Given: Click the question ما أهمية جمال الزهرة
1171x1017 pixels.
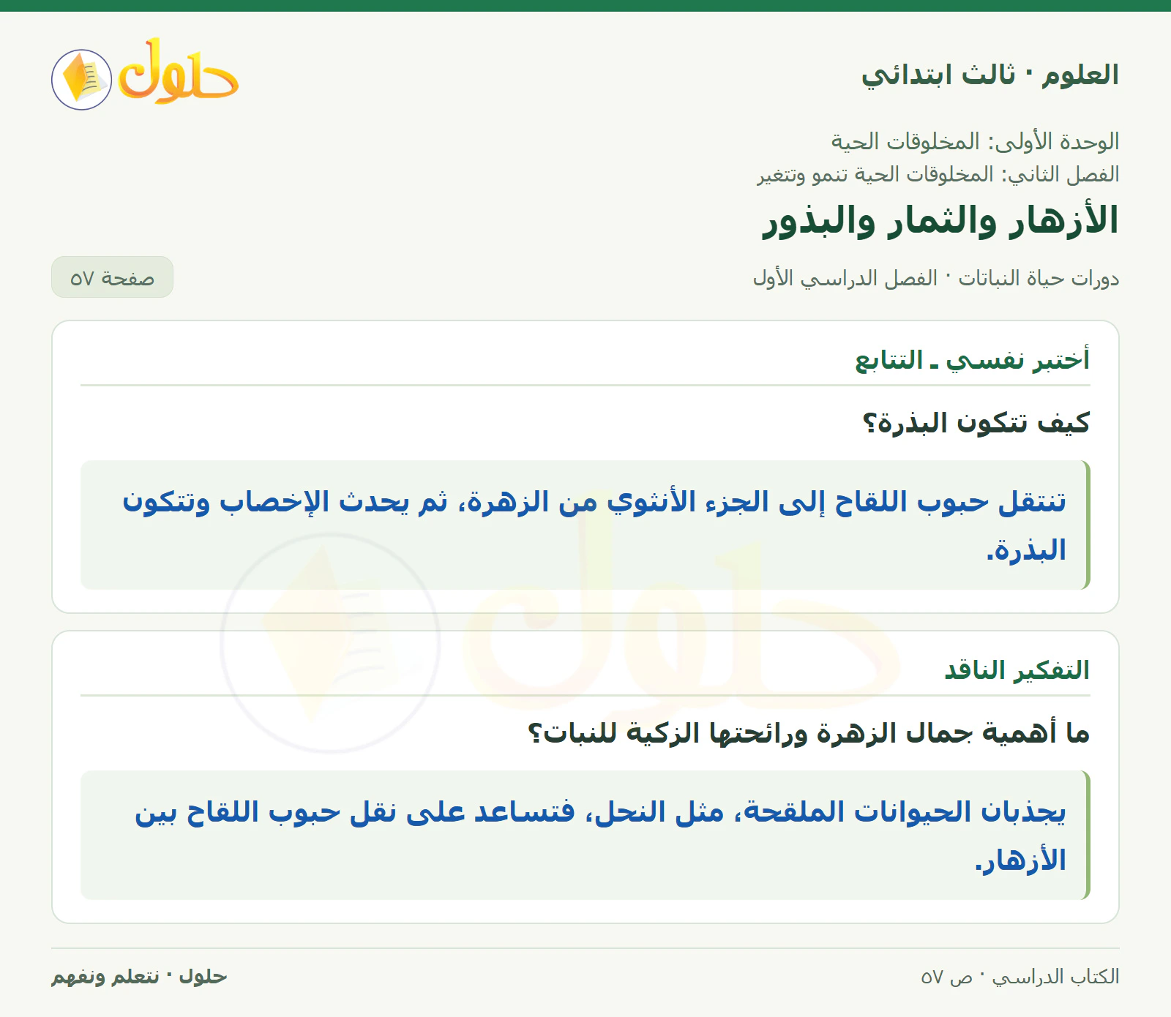Looking at the screenshot, I should [x=808, y=733].
